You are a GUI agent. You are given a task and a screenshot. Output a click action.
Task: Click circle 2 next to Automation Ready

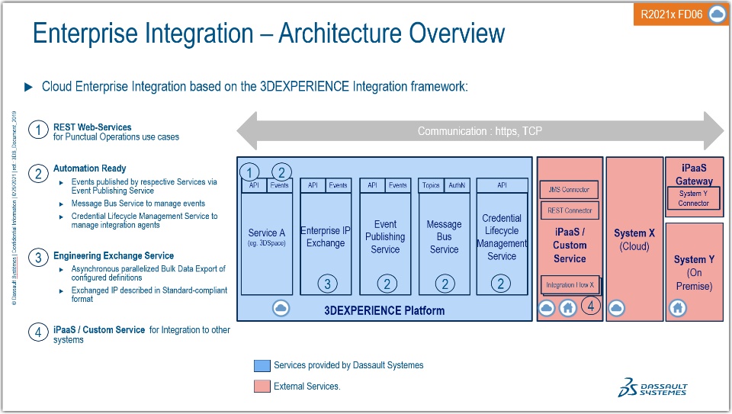pos(38,174)
